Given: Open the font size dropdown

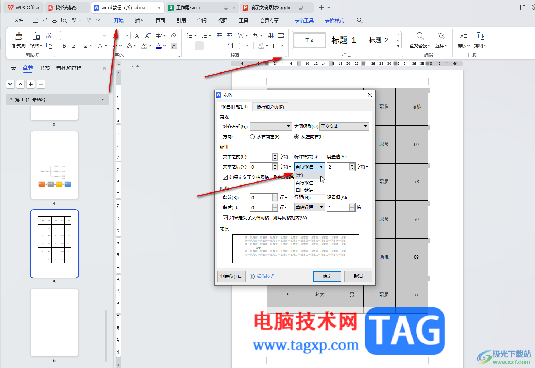Looking at the screenshot, I should 127,35.
